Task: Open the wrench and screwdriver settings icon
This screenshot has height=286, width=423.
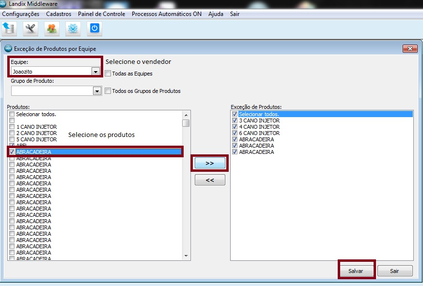Action: pos(30,29)
